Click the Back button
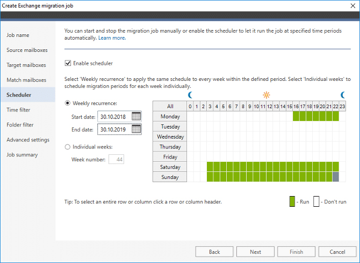The image size is (360, 263). (x=214, y=252)
